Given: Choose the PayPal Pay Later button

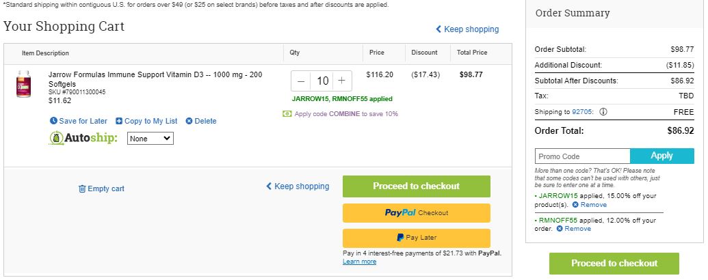Looking at the screenshot, I should coord(417,238).
